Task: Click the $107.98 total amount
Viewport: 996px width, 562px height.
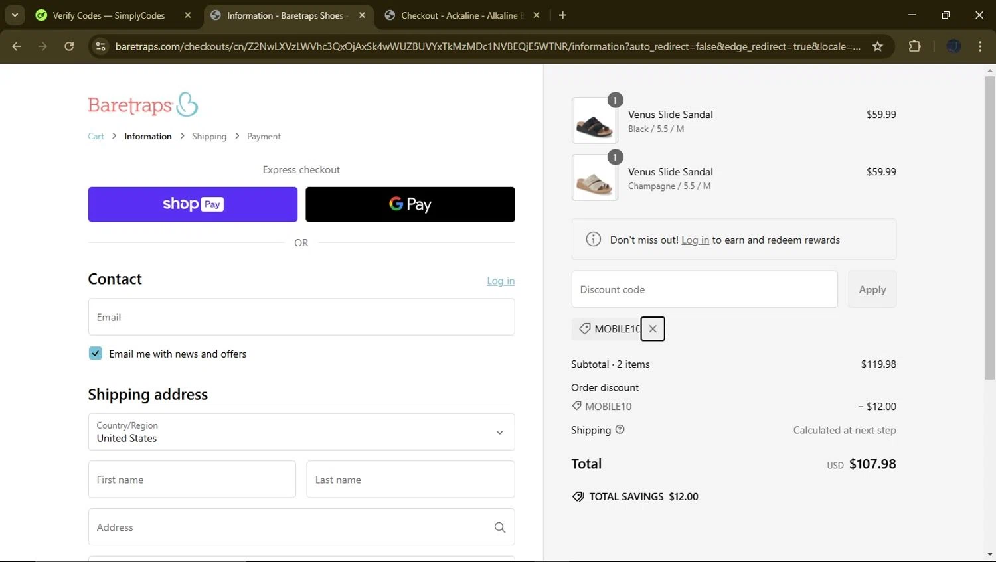Action: click(872, 464)
